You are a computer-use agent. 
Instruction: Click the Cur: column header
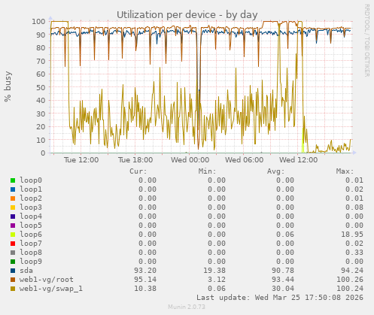138,171
